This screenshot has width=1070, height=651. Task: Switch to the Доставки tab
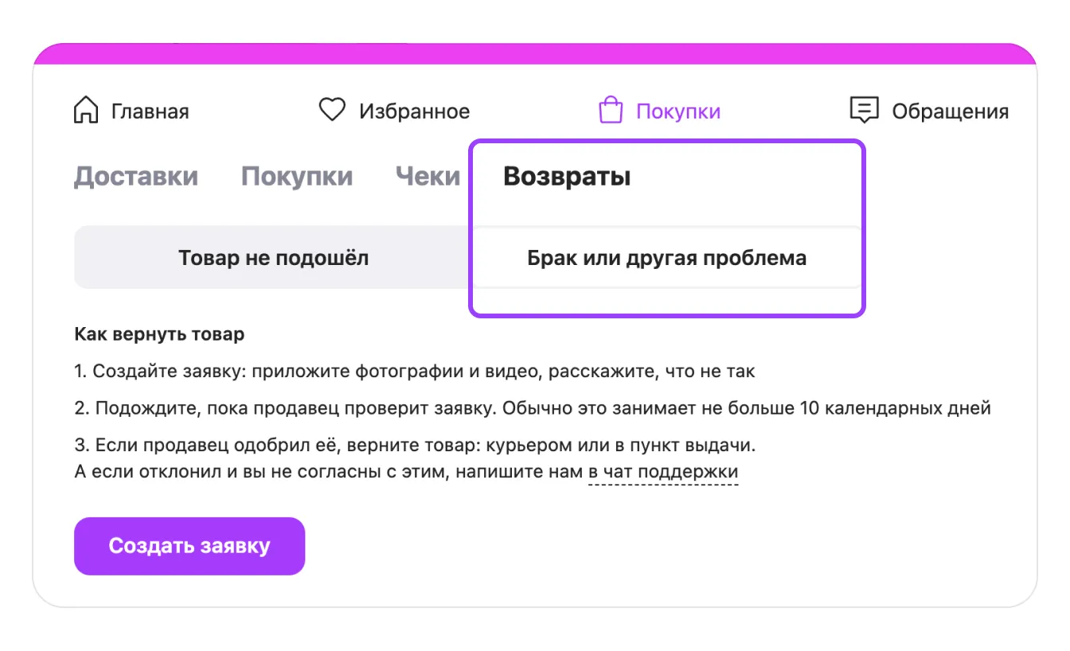[x=136, y=177]
